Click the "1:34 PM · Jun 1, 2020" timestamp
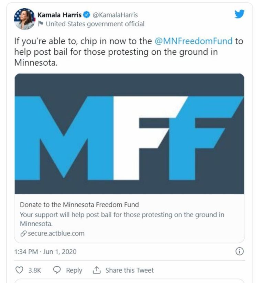The width and height of the screenshot is (264, 283). [x=45, y=252]
